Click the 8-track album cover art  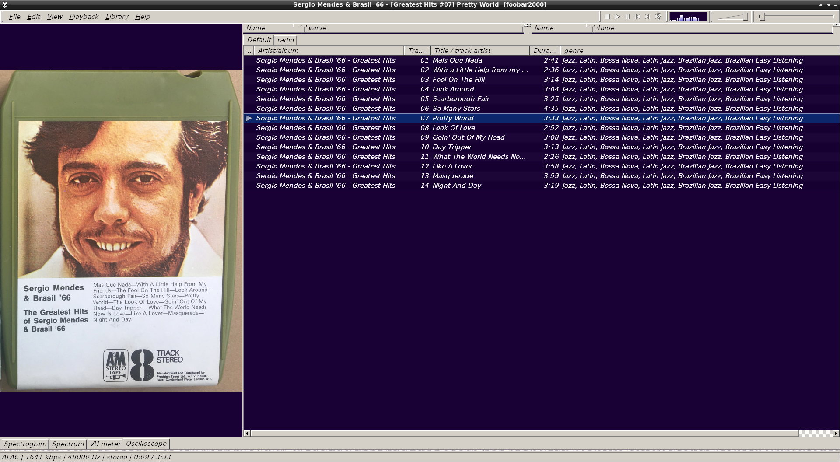click(121, 231)
